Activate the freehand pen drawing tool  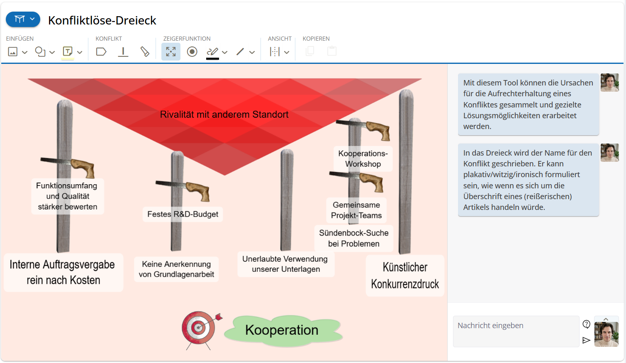(x=212, y=51)
